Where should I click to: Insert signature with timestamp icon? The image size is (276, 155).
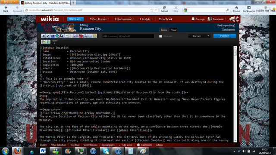(x=85, y=36)
